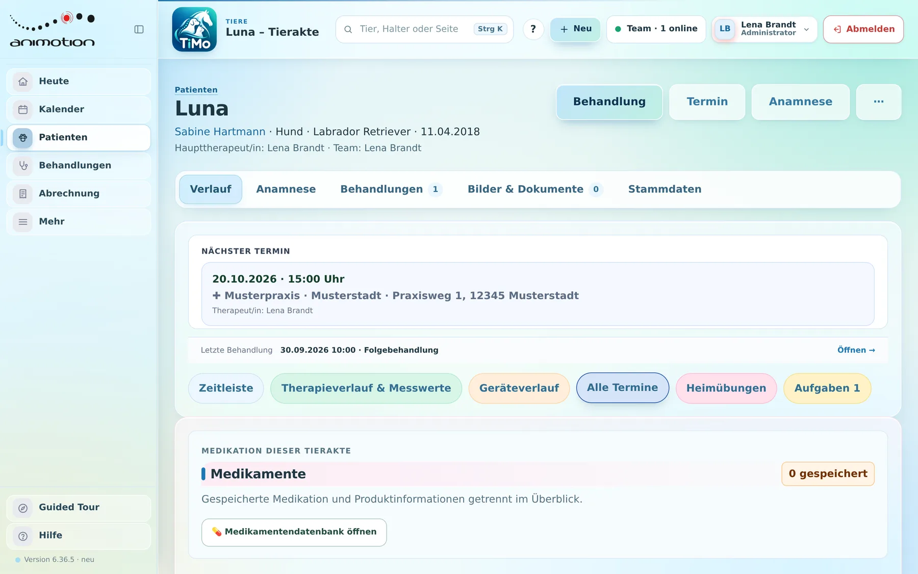Open the TiMo app logo
This screenshot has height=574, width=918.
[194, 30]
